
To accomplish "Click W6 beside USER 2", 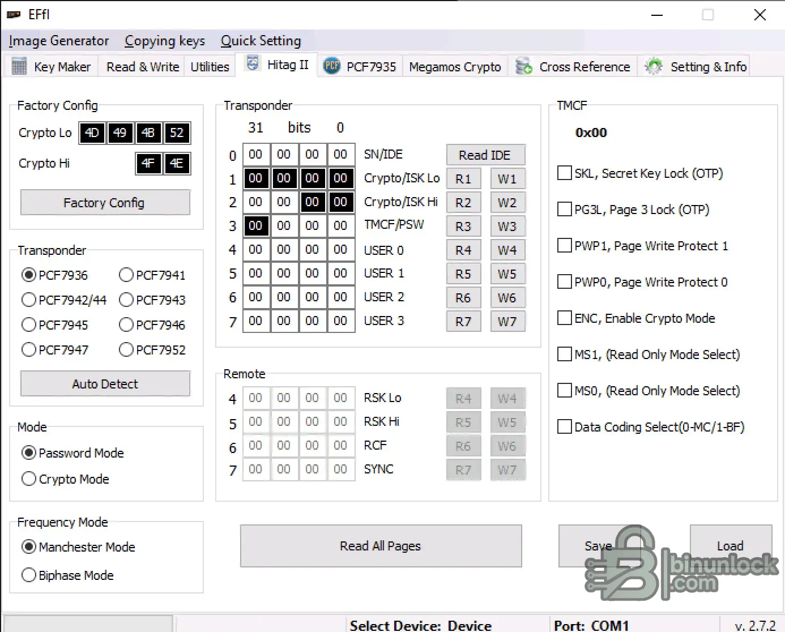I will click(x=507, y=298).
